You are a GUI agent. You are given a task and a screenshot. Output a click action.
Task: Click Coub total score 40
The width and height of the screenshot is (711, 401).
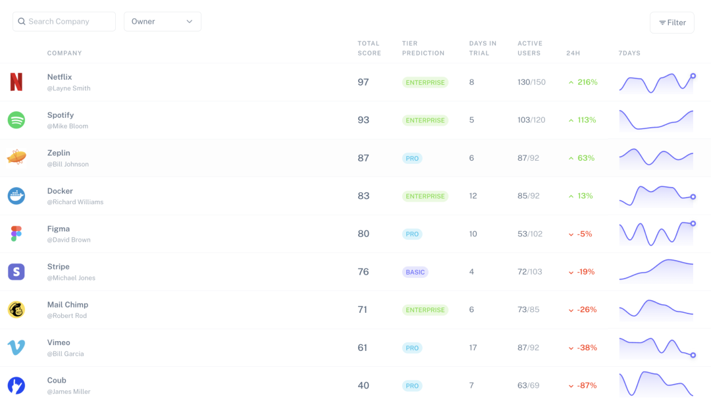[363, 386]
